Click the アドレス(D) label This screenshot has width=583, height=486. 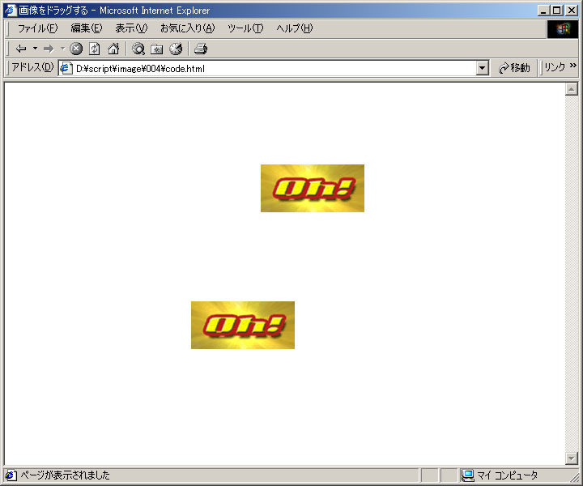coord(32,67)
